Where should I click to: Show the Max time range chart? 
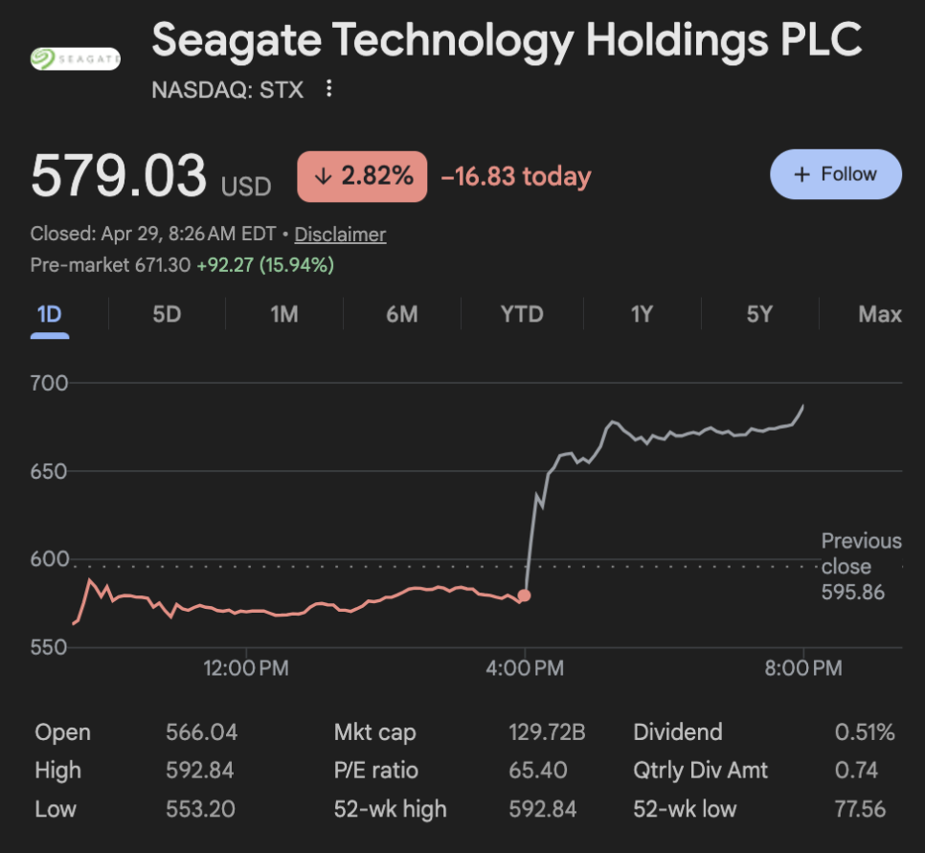pyautogui.click(x=879, y=314)
